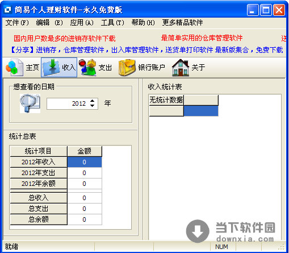Image resolution: width=289 pixels, height=253 pixels.
Task: Open the 工具(T) menu
Action: [x=112, y=23]
